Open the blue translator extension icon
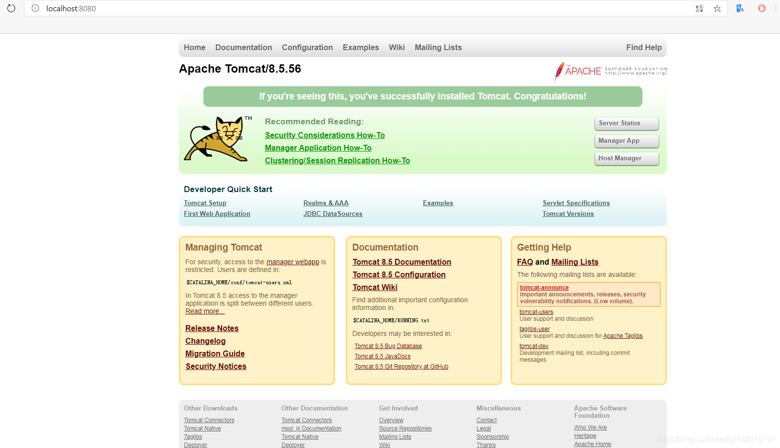The width and height of the screenshot is (780, 448). (x=740, y=8)
